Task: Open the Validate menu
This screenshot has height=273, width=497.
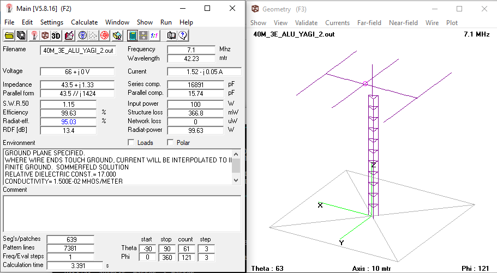Action: coord(306,23)
